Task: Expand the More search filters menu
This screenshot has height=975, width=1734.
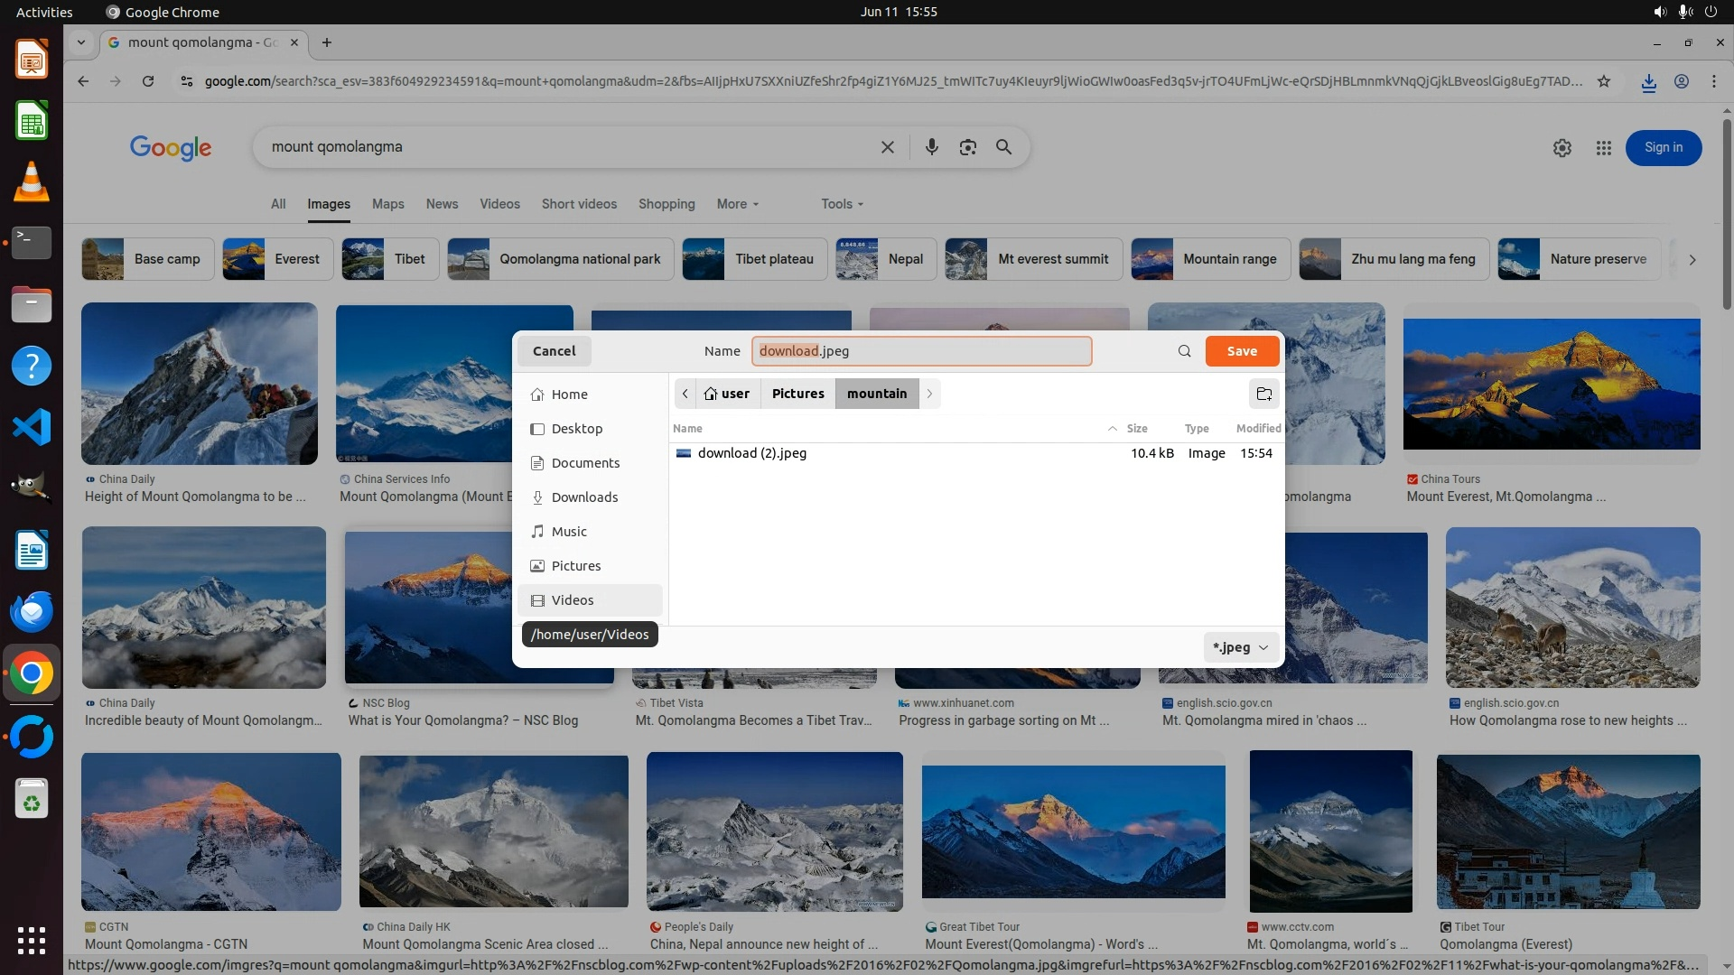Action: click(737, 204)
